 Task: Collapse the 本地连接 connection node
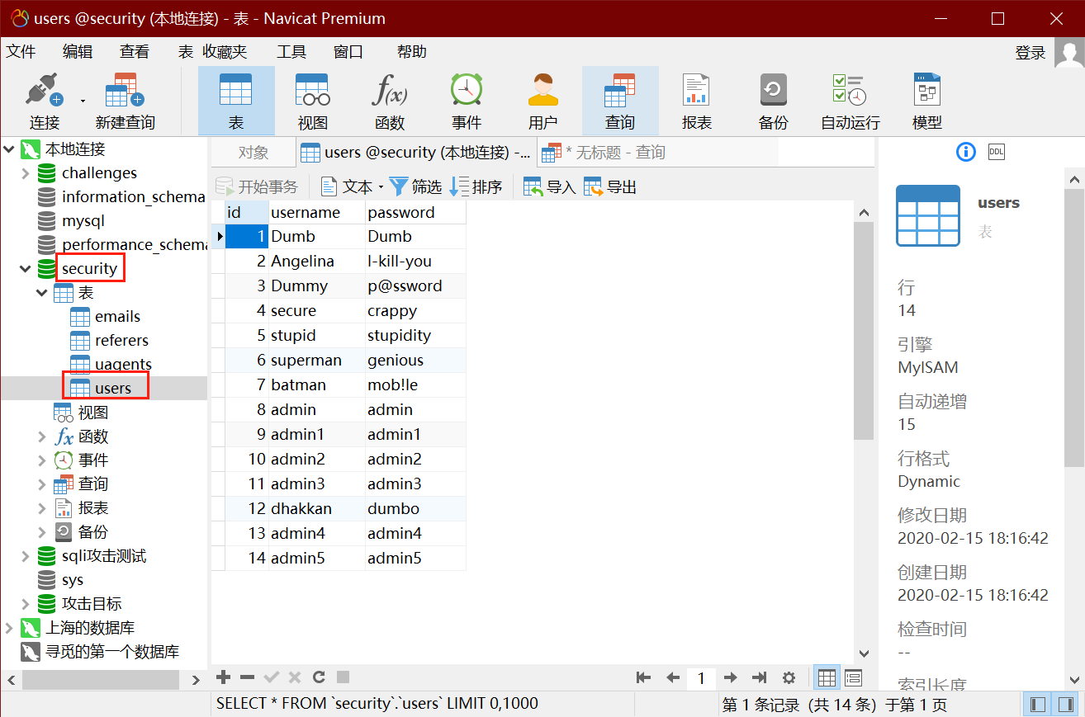9,149
